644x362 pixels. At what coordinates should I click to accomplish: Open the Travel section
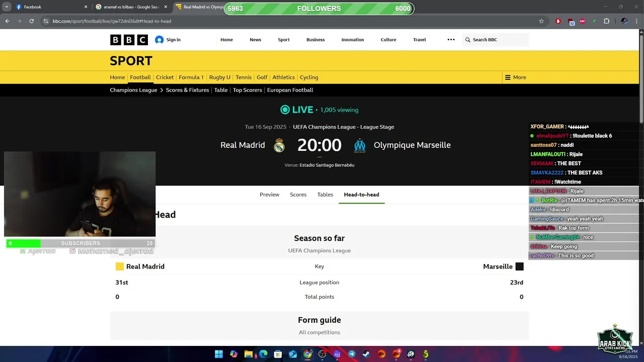pyautogui.click(x=420, y=40)
